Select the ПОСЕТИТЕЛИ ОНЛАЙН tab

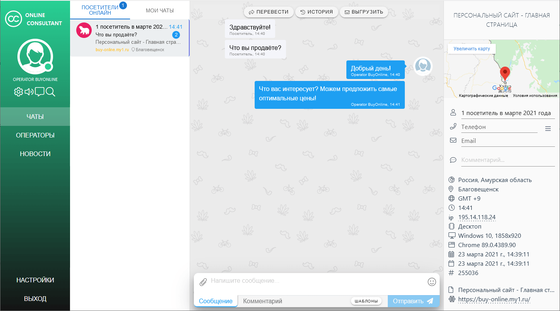pyautogui.click(x=100, y=10)
